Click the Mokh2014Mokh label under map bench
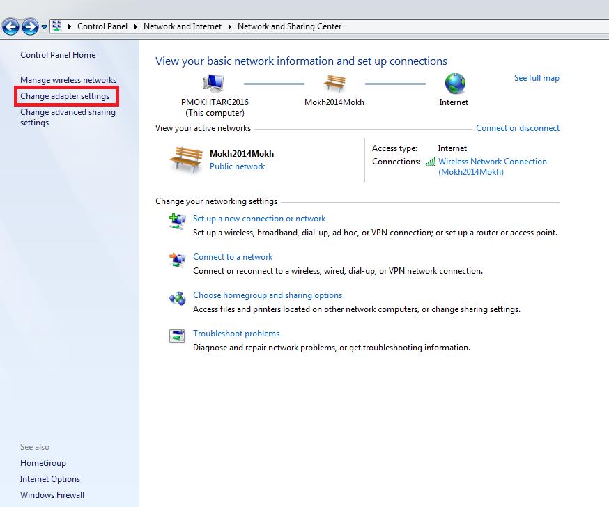This screenshot has height=507, width=609. [x=334, y=102]
